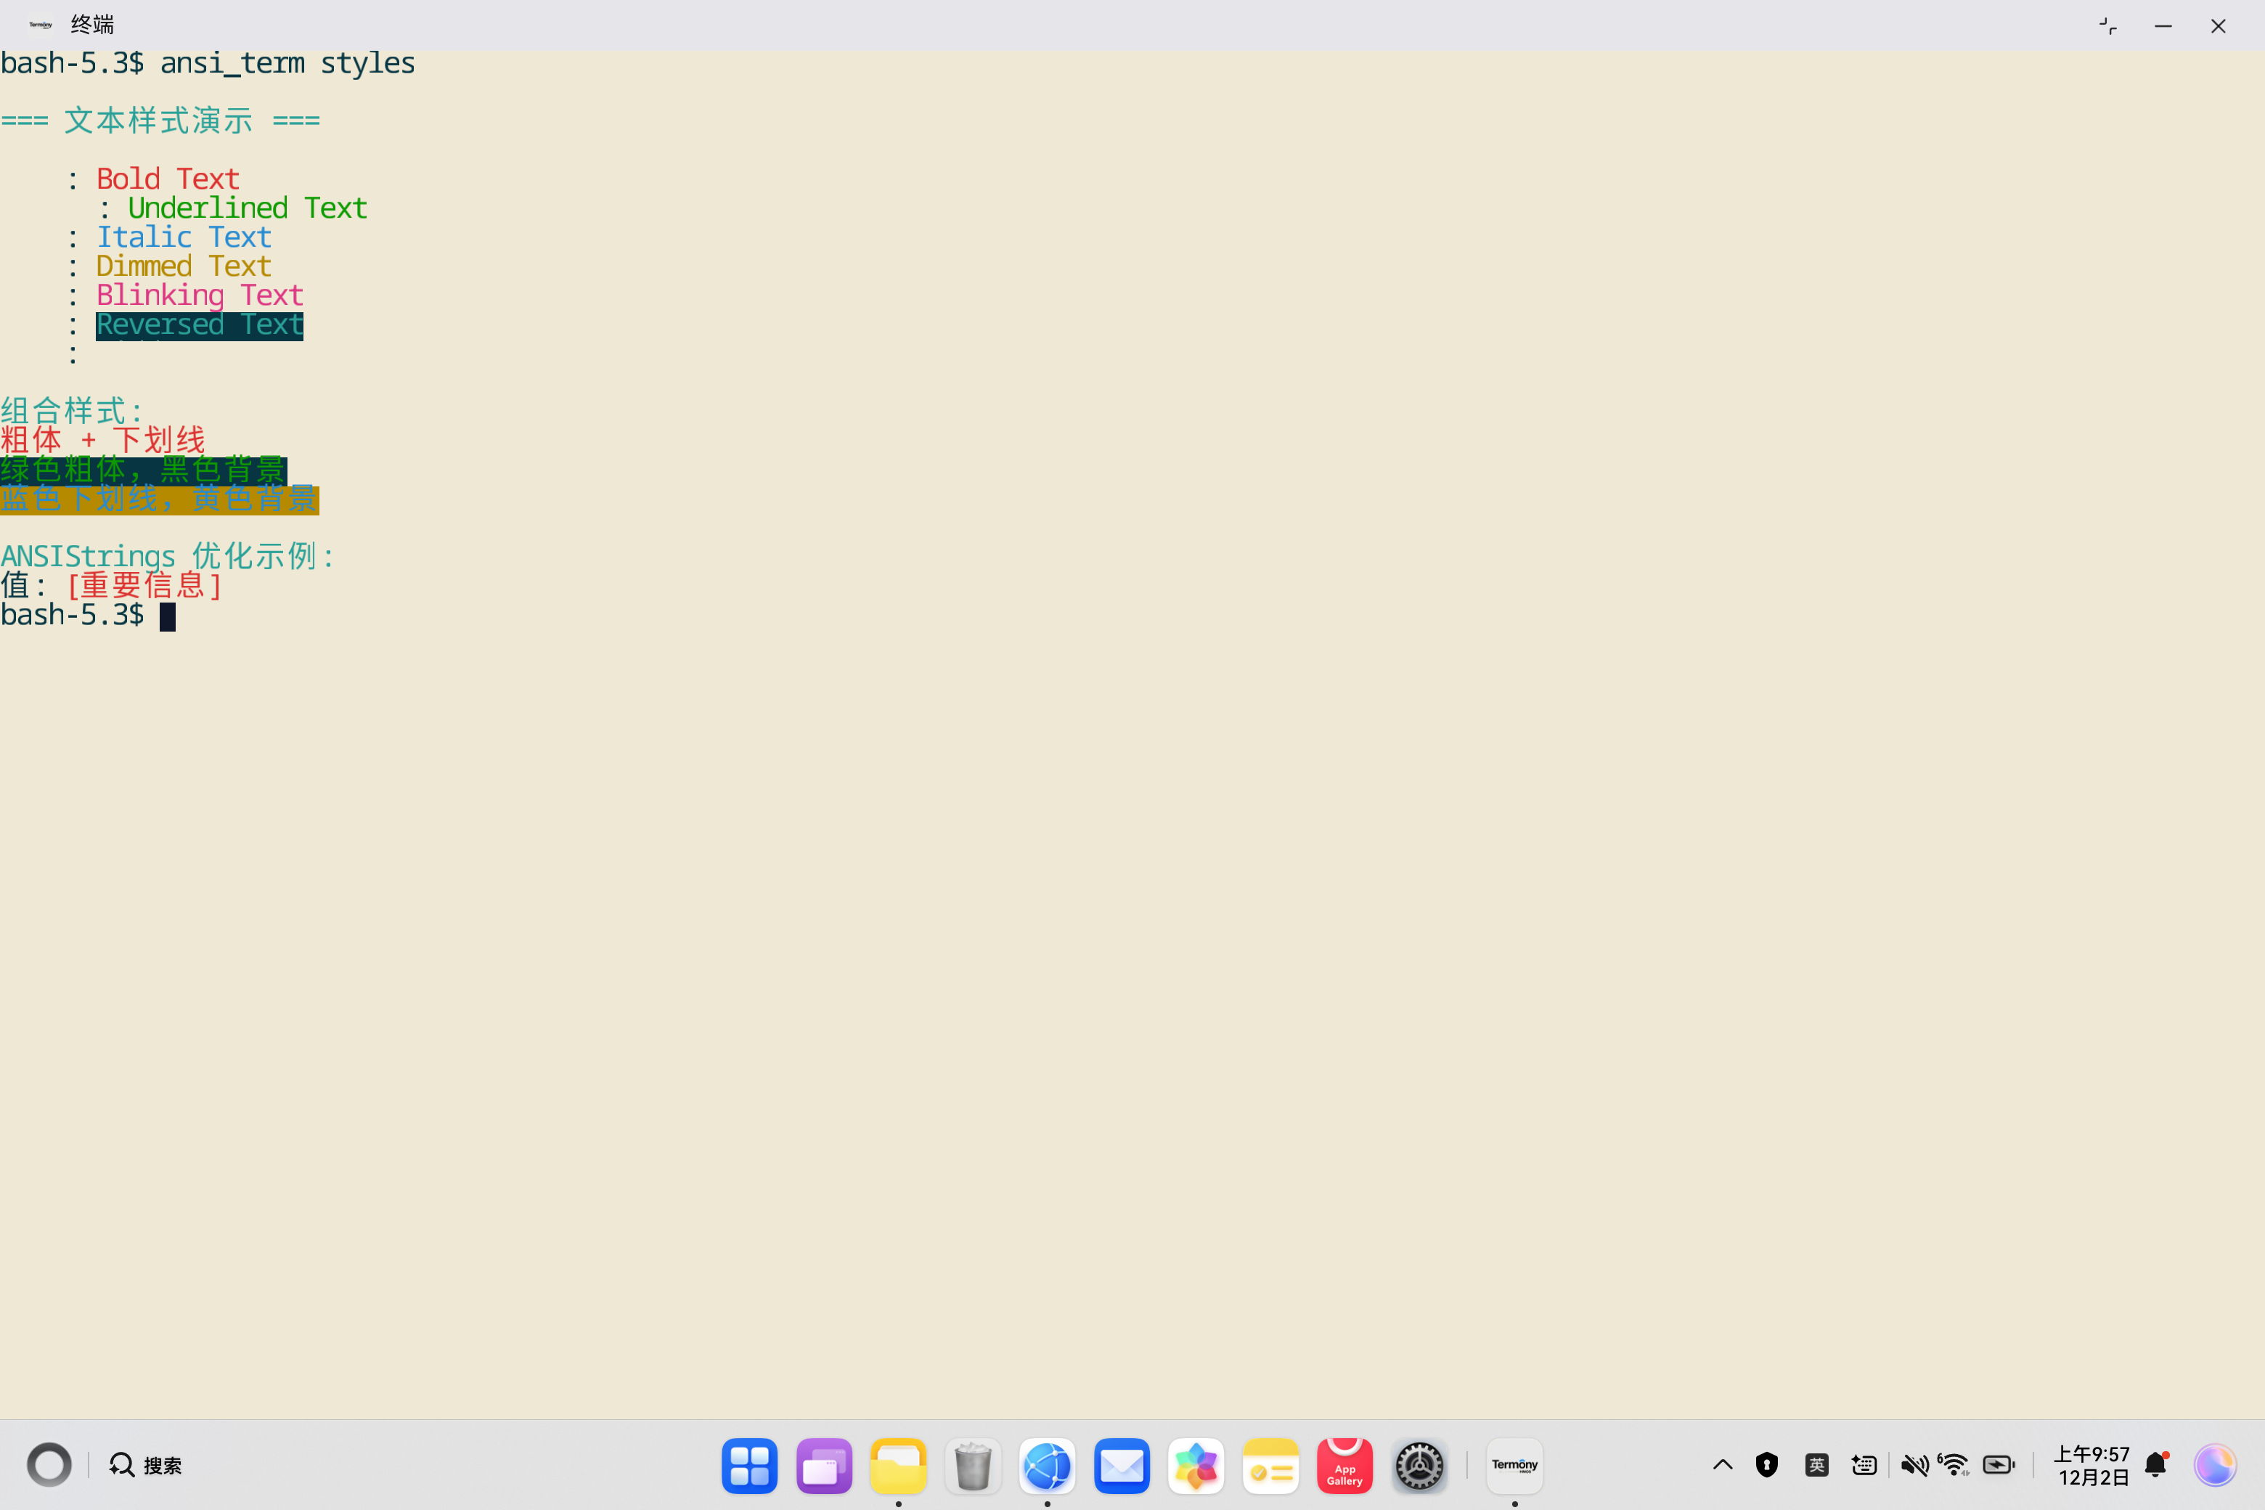Launch the red App Gallery store
The width and height of the screenshot is (2265, 1510).
click(x=1344, y=1466)
